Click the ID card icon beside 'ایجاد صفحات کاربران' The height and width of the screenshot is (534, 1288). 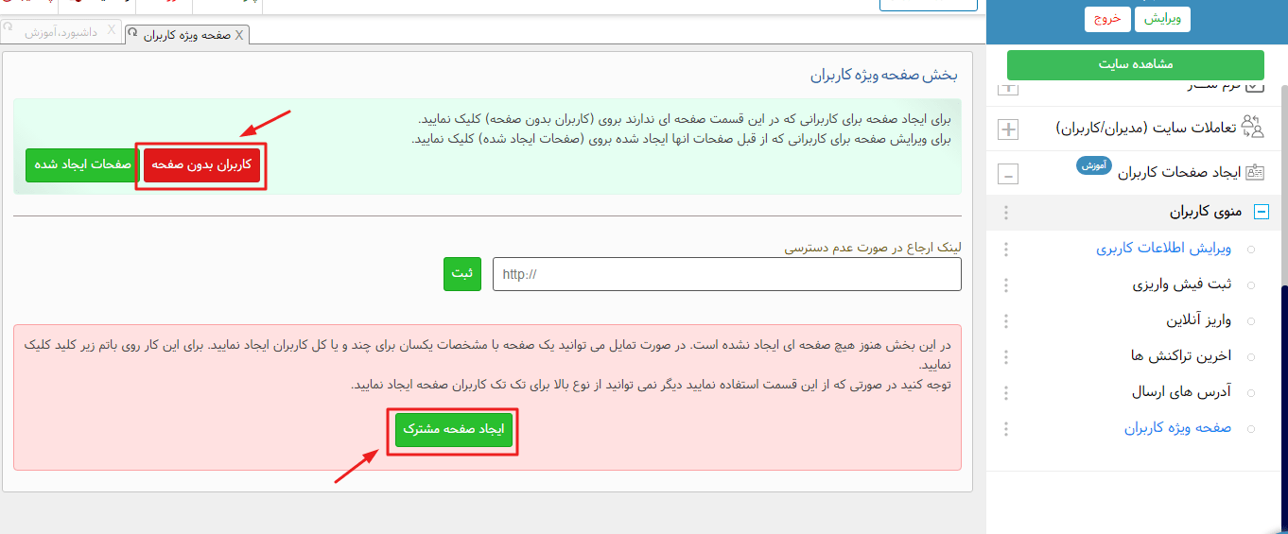coord(1256,173)
